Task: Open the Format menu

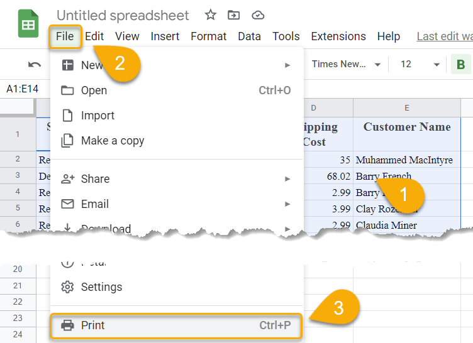Action: (208, 36)
